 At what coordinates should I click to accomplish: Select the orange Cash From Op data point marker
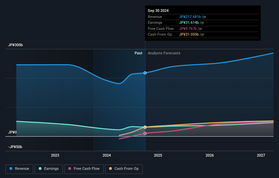145,127
